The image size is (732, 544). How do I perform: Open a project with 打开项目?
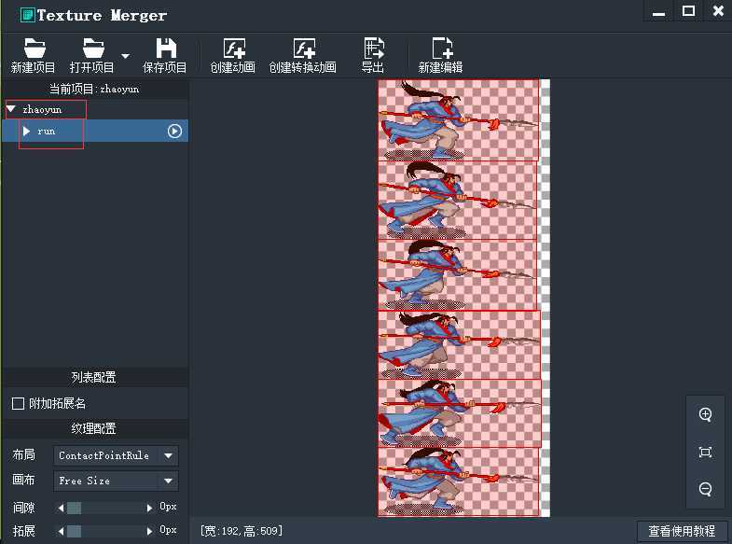92,55
